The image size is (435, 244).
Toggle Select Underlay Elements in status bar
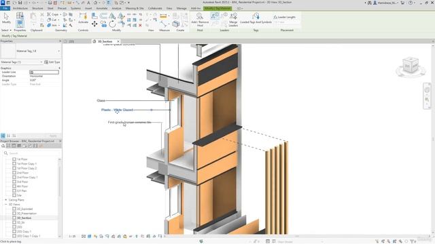[x=383, y=241]
